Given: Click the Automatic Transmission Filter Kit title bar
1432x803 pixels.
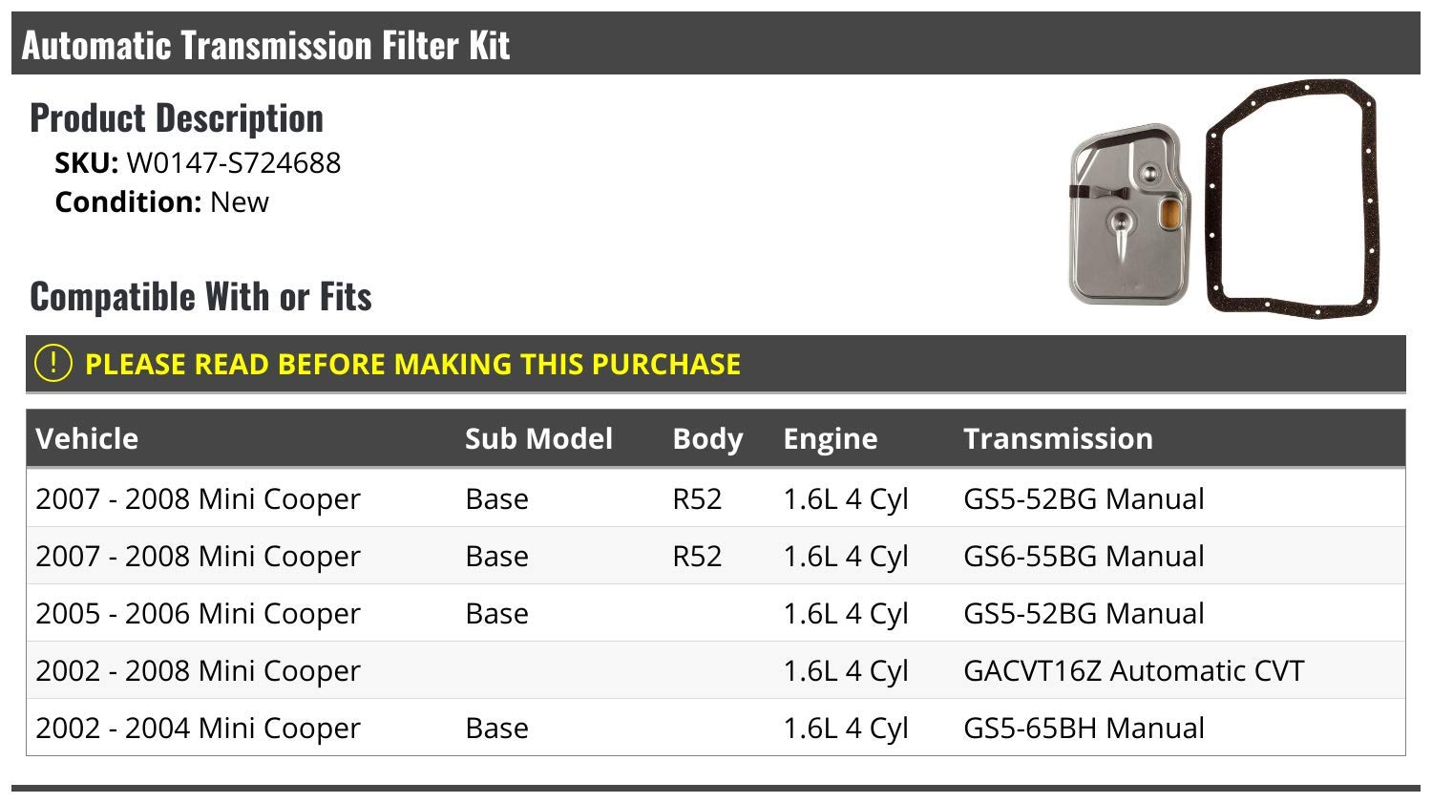Looking at the screenshot, I should (x=715, y=44).
